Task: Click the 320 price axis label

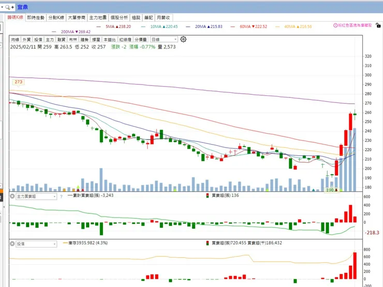Action: [x=368, y=56]
